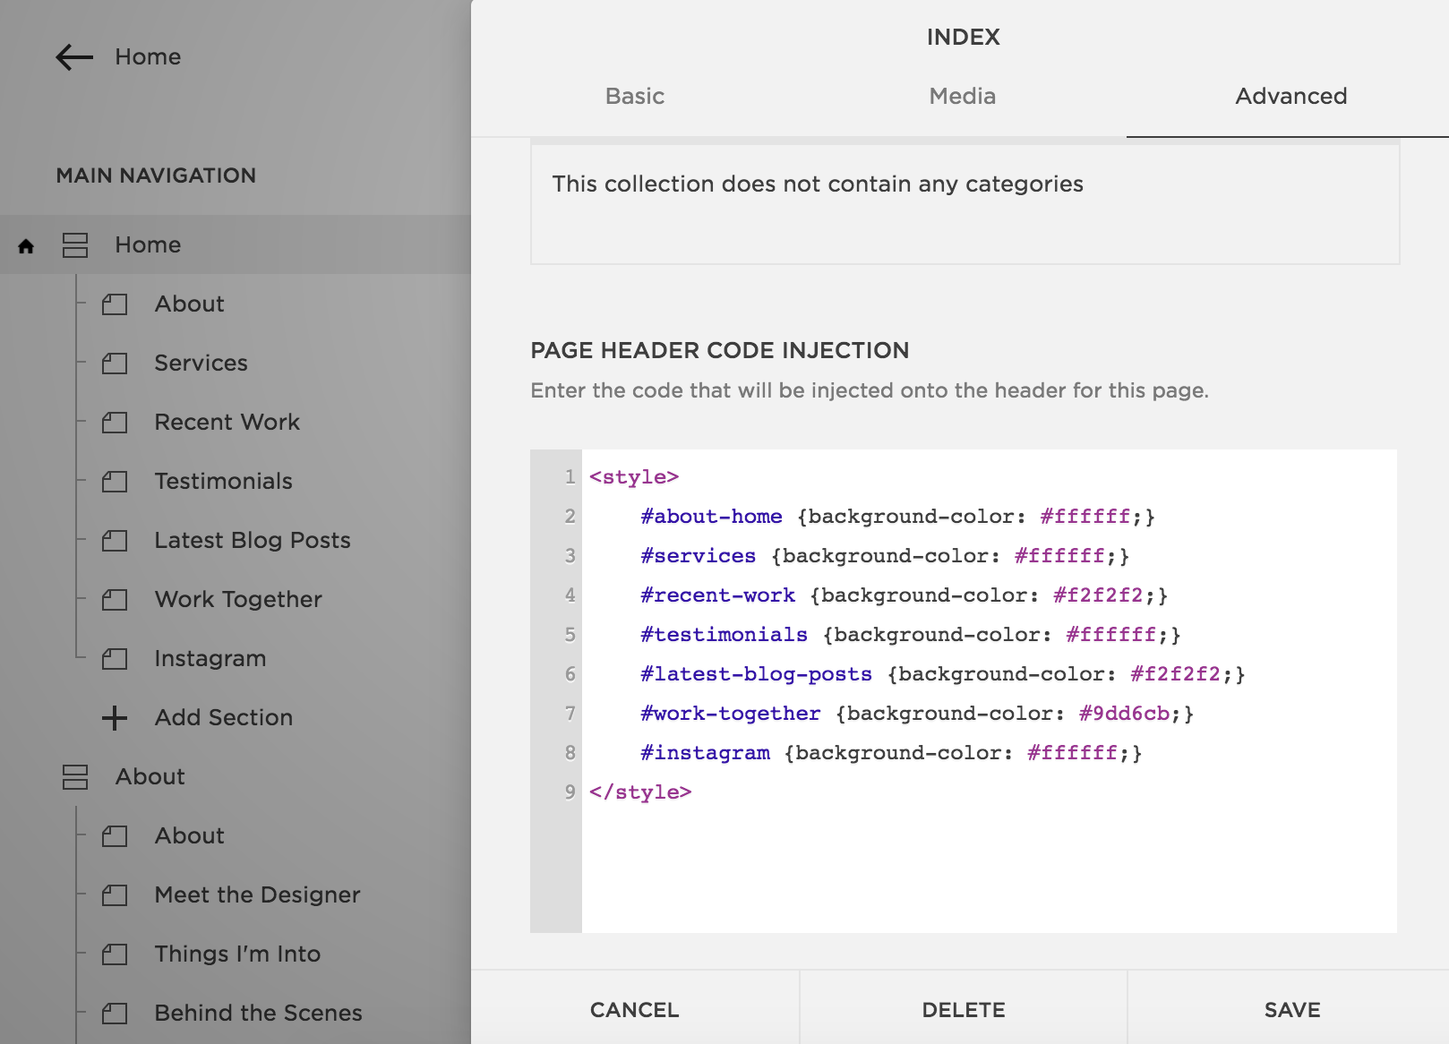Click the #work-together selector in code

731,714
